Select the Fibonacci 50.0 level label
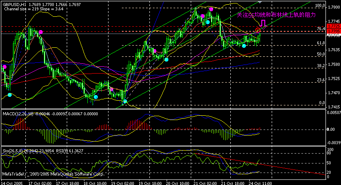 click(321, 54)
